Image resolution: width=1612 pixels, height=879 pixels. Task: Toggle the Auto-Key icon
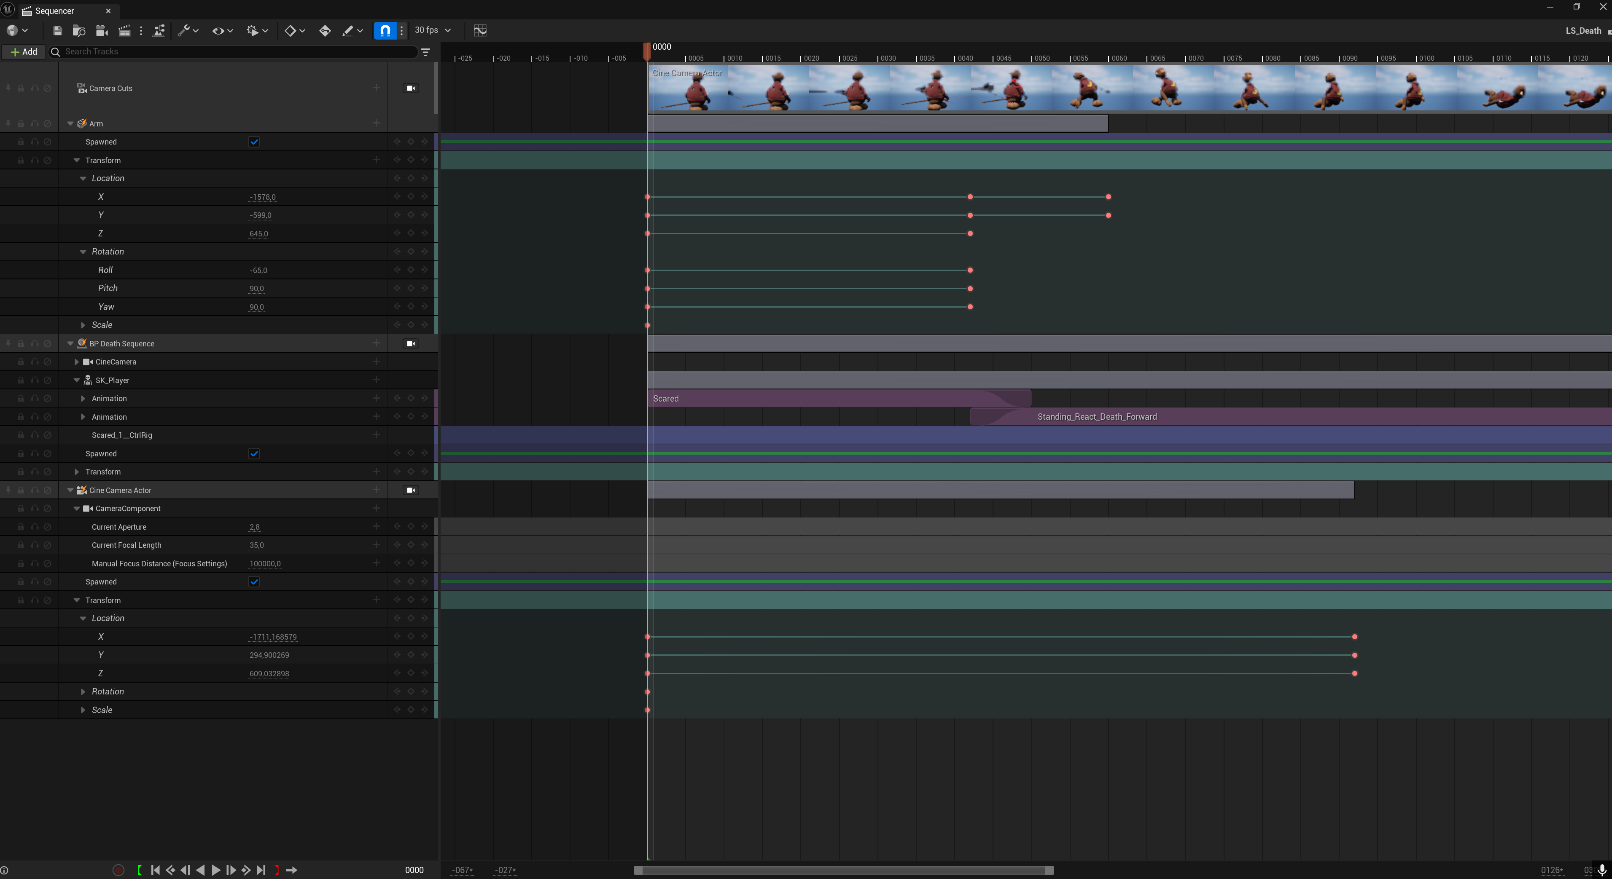pyautogui.click(x=325, y=31)
